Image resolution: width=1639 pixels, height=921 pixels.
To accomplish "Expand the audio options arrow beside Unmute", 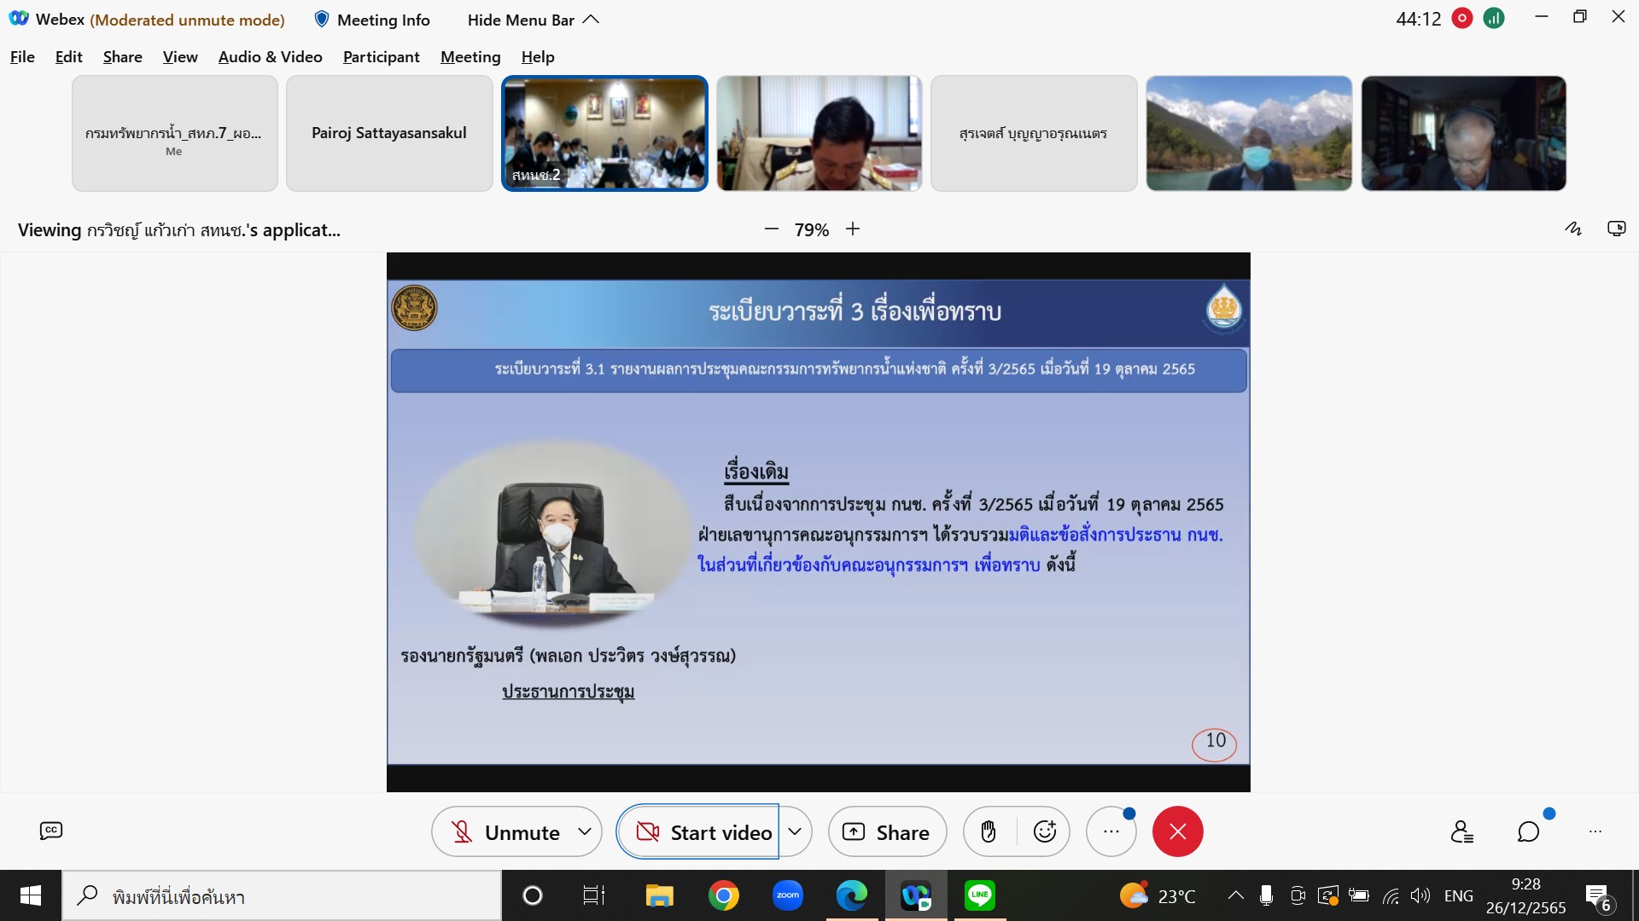I will click(585, 831).
